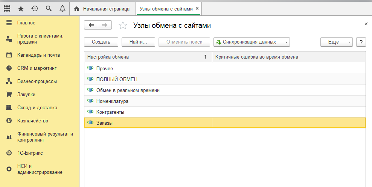Click the search magnifier icon
This screenshot has width=372, height=187.
click(x=49, y=9)
